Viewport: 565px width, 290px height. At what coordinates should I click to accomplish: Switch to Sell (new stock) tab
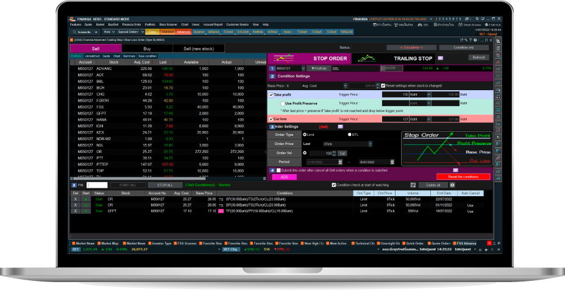pyautogui.click(x=199, y=49)
